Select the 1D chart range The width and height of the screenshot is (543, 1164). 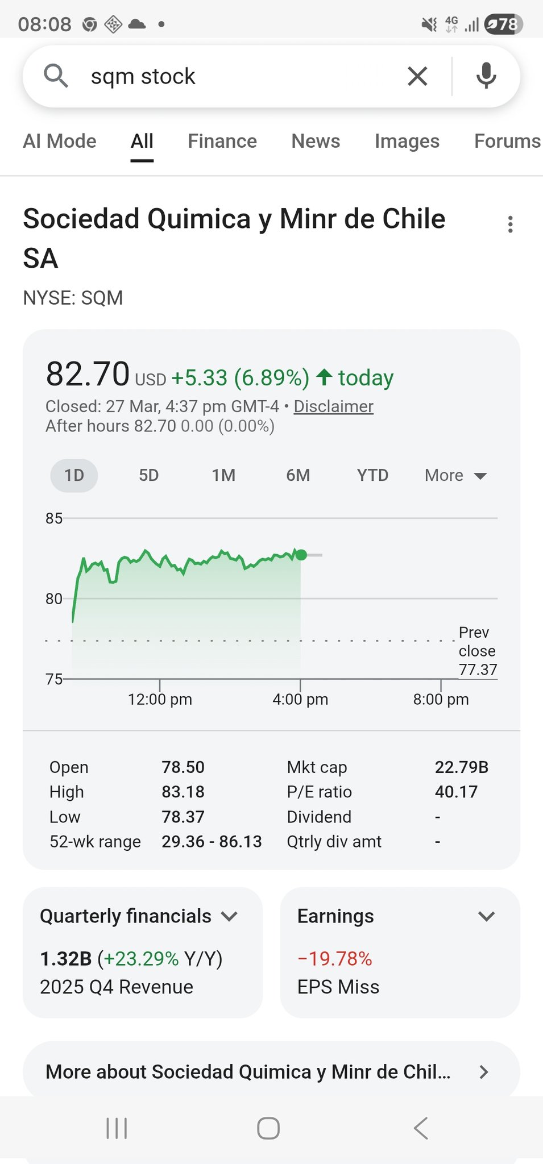[74, 475]
